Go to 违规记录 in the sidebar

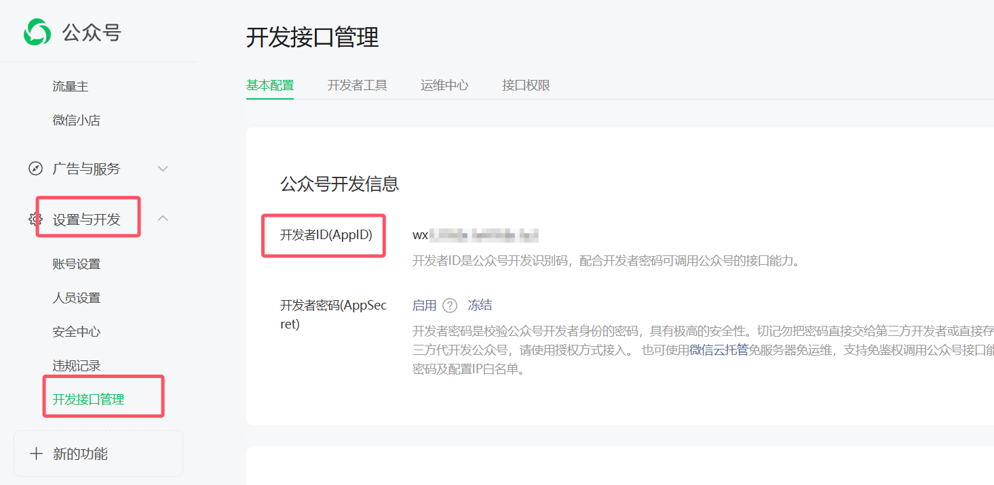click(x=77, y=366)
